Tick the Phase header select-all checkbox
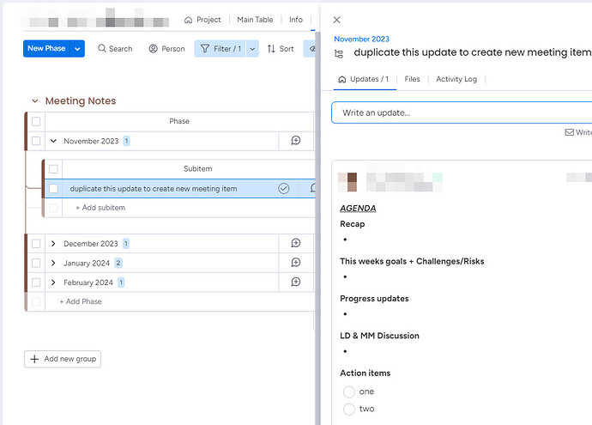Screen dimensions: 592x425 [36, 121]
